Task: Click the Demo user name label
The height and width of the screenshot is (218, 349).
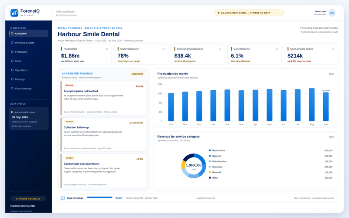Action: tap(321, 11)
